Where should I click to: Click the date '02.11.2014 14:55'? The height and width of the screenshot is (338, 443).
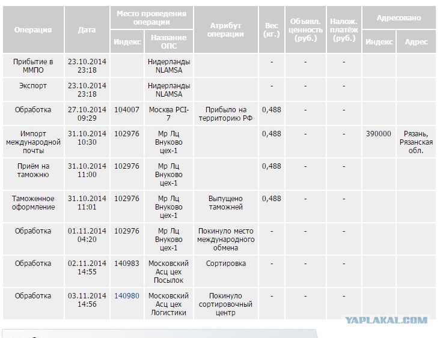click(87, 268)
